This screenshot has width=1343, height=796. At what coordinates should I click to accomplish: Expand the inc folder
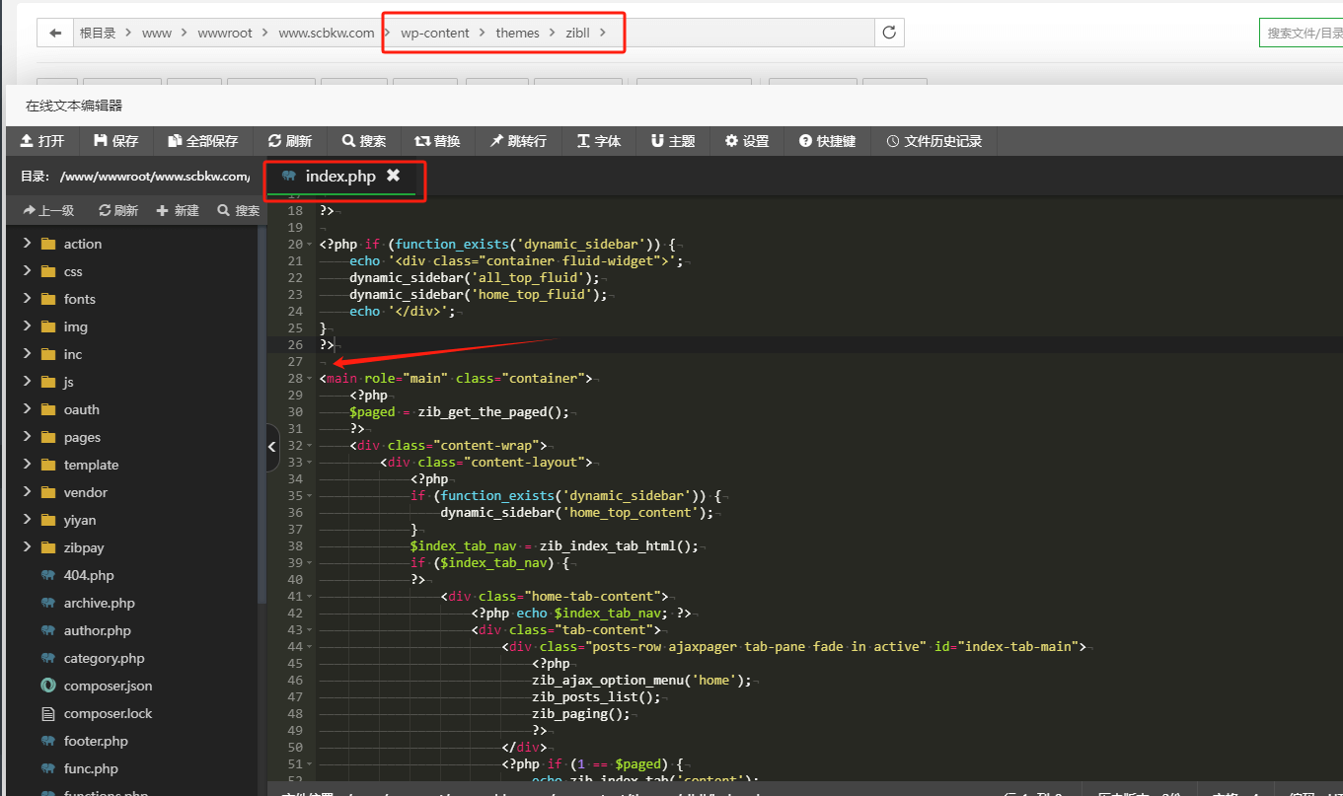click(x=27, y=354)
